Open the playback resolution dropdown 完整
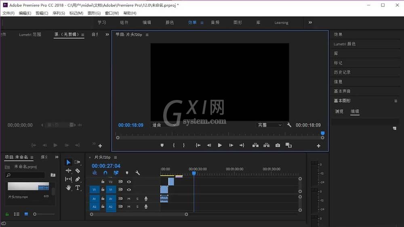Image resolution: width=404 pixels, height=227 pixels. (269, 125)
